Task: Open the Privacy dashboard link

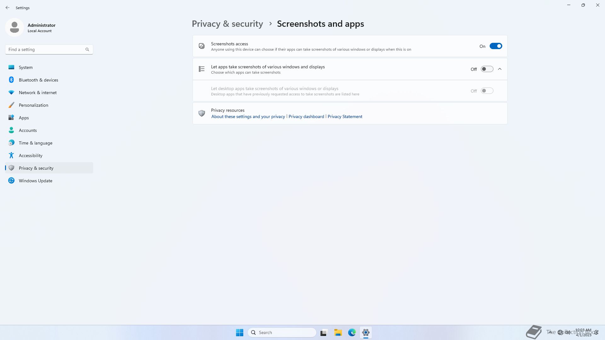Action: (x=306, y=116)
